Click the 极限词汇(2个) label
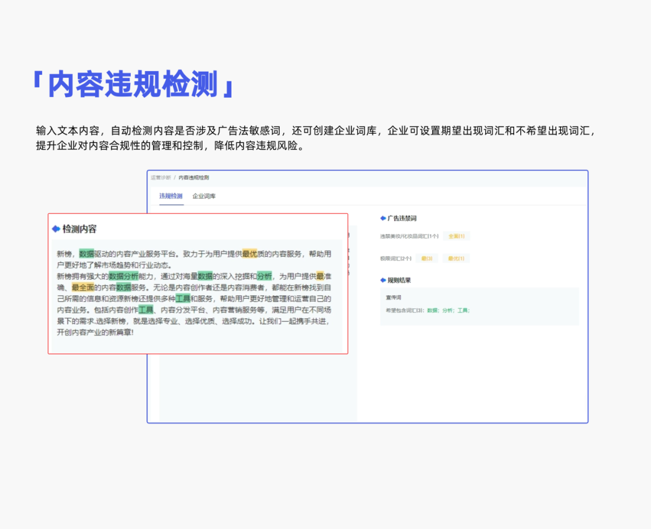This screenshot has width=651, height=529. coord(395,258)
